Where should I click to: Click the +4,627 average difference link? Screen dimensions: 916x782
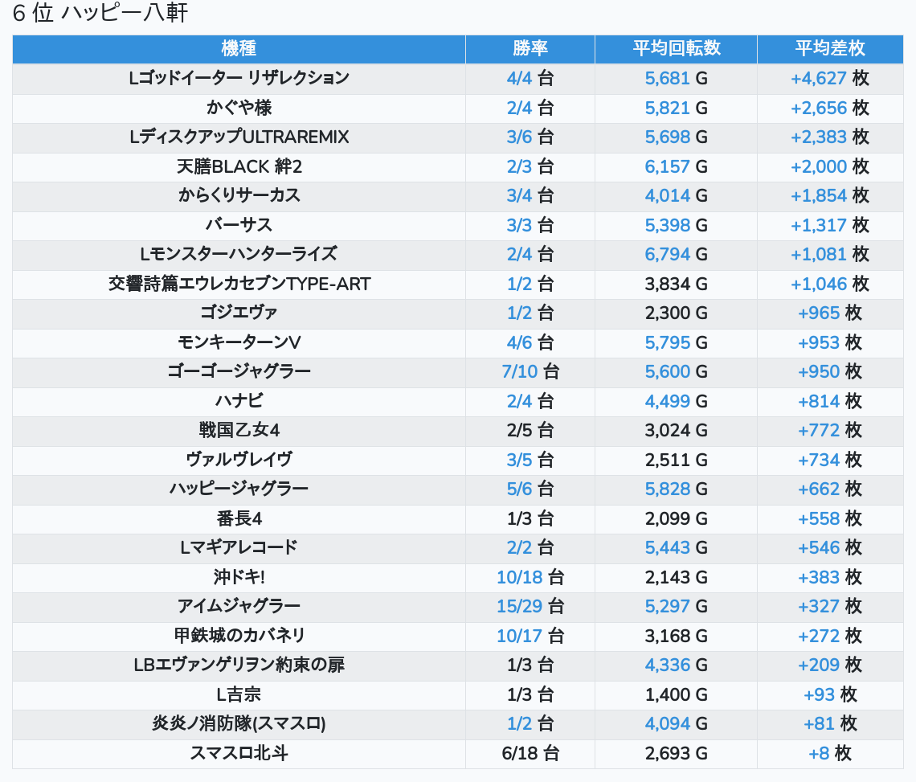818,78
